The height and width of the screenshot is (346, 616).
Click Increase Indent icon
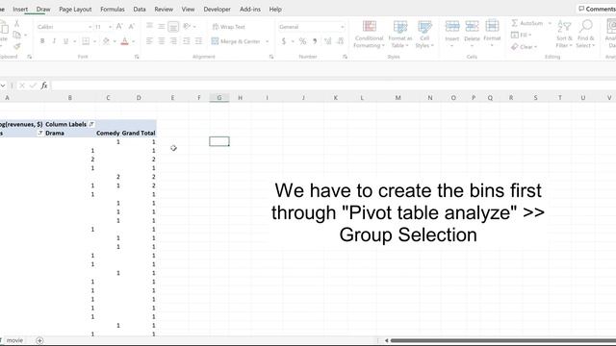199,40
